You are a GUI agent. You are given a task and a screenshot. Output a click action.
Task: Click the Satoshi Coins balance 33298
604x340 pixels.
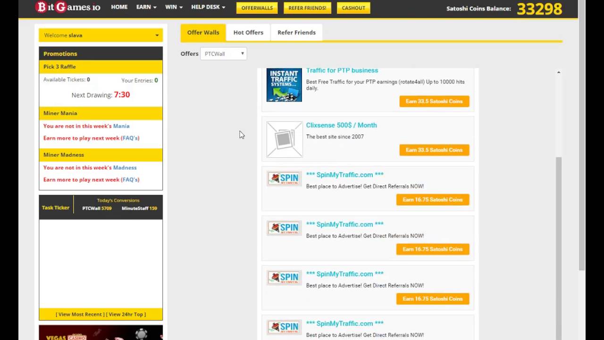point(539,8)
